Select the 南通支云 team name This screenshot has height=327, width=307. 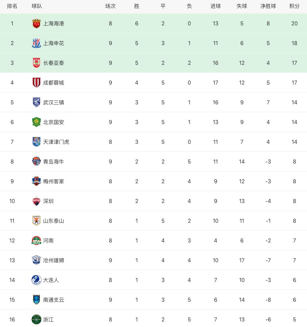pyautogui.click(x=54, y=300)
